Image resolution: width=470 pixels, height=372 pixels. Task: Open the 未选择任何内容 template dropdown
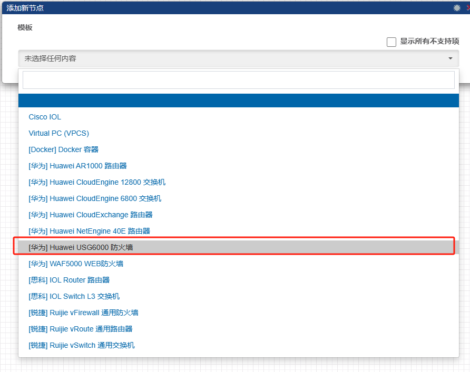point(239,58)
